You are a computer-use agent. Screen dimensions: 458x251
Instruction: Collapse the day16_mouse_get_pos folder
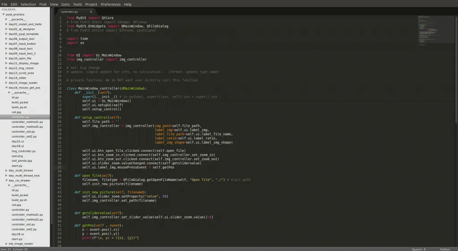[6, 88]
